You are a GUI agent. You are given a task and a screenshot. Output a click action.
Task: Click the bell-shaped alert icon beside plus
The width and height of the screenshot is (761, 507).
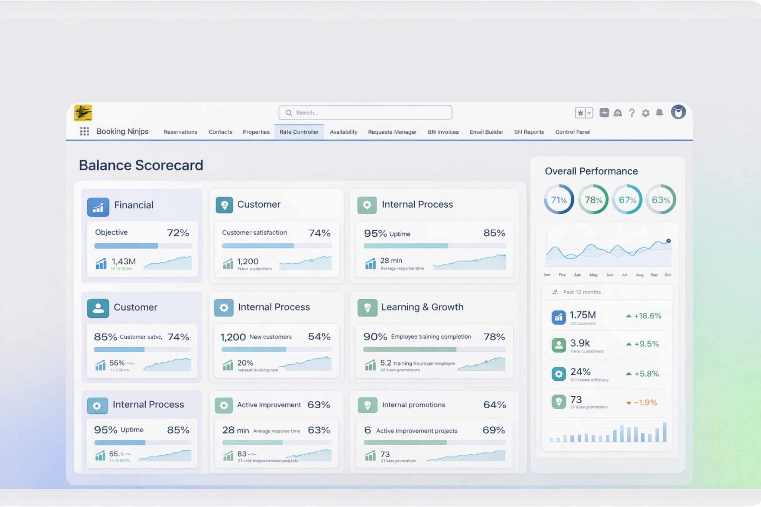pyautogui.click(x=618, y=112)
